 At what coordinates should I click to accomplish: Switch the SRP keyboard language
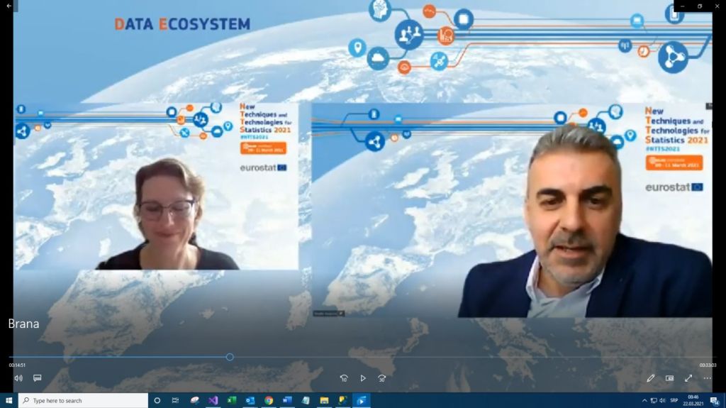(674, 401)
